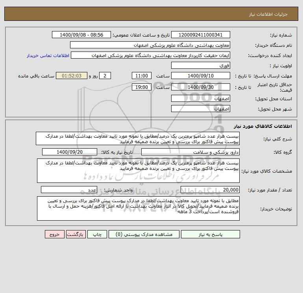The image size is (303, 293).
Task: Click the خروج exit button
Action: [x=54, y=234]
